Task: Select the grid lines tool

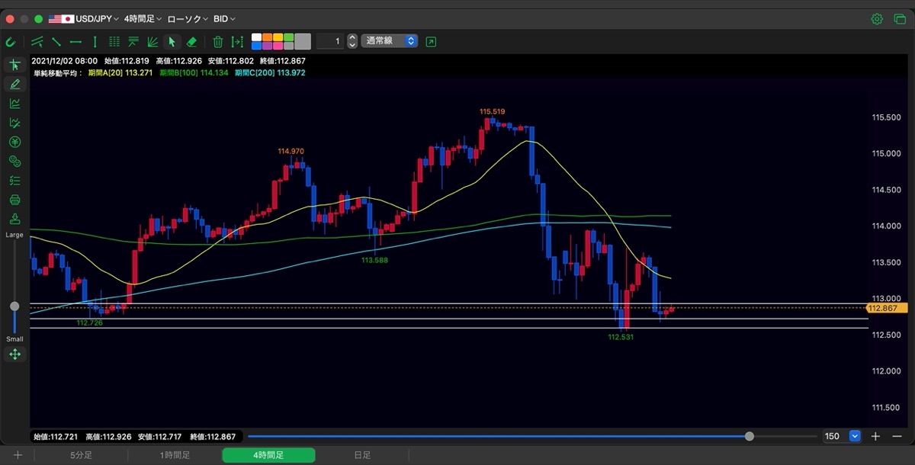Action: [x=114, y=41]
